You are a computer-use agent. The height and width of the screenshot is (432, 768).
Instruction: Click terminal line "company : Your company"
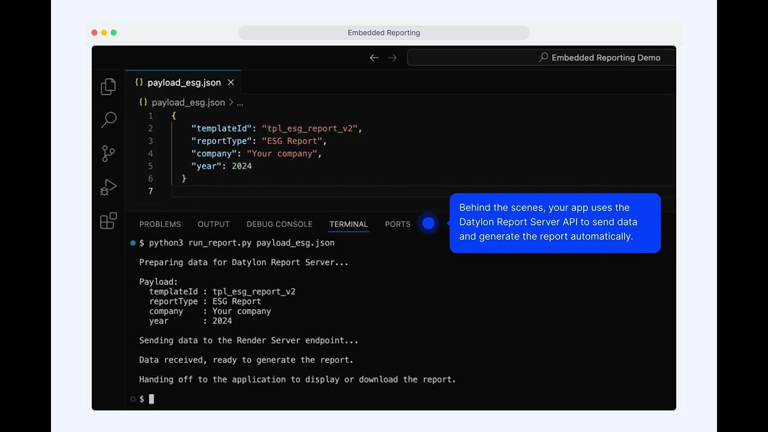pos(210,311)
